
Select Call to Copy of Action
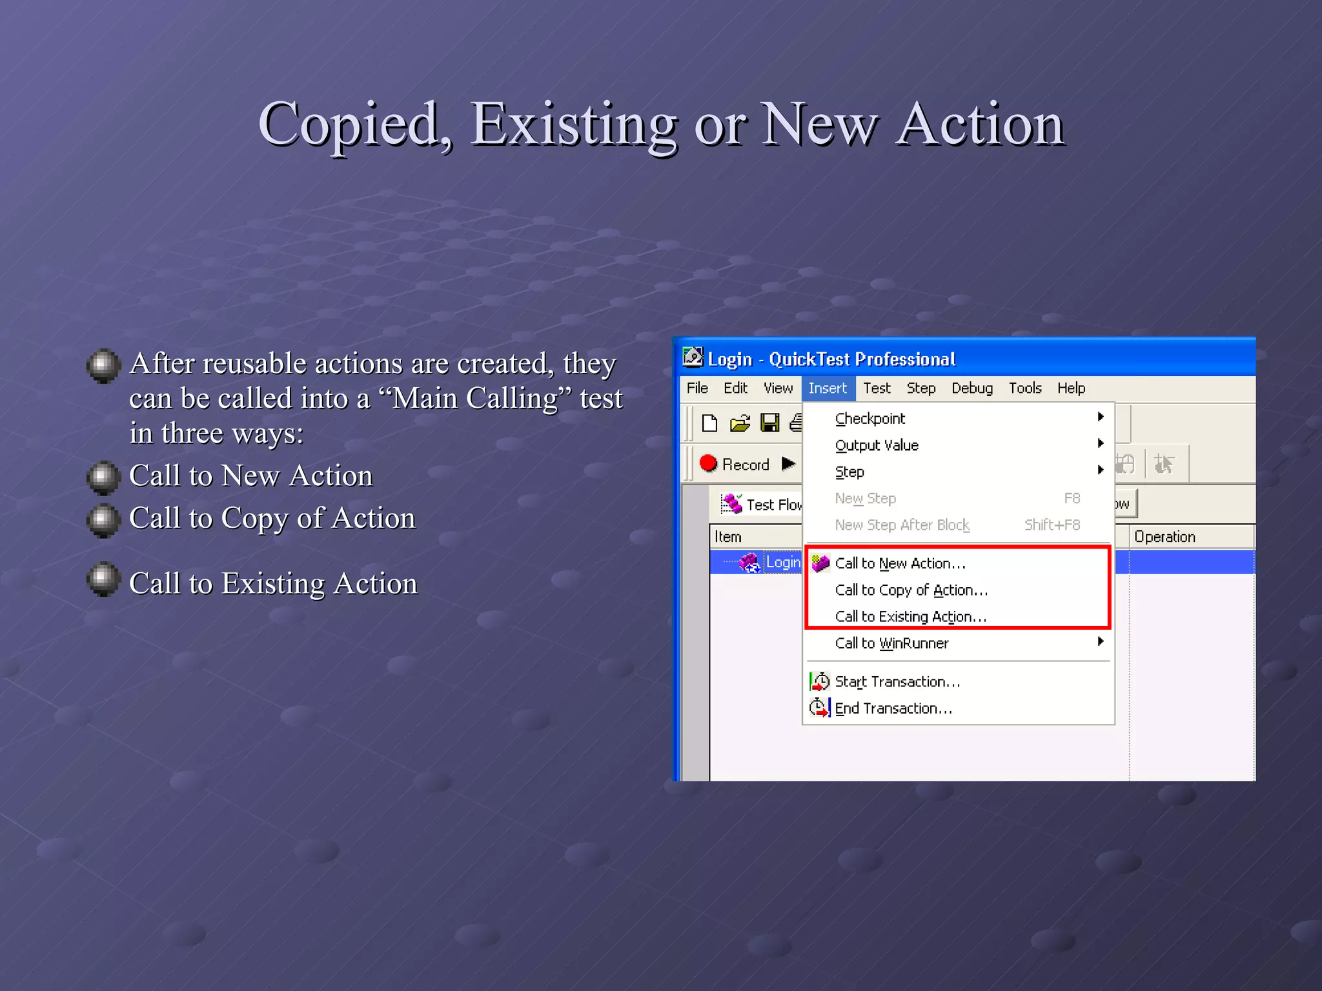click(959, 590)
